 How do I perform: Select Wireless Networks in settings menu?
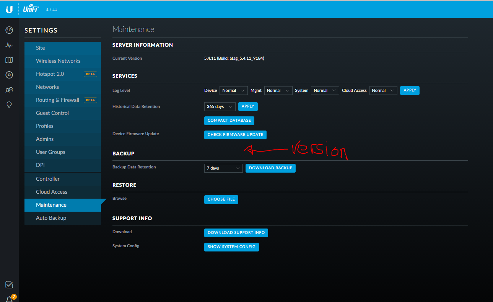coord(58,61)
